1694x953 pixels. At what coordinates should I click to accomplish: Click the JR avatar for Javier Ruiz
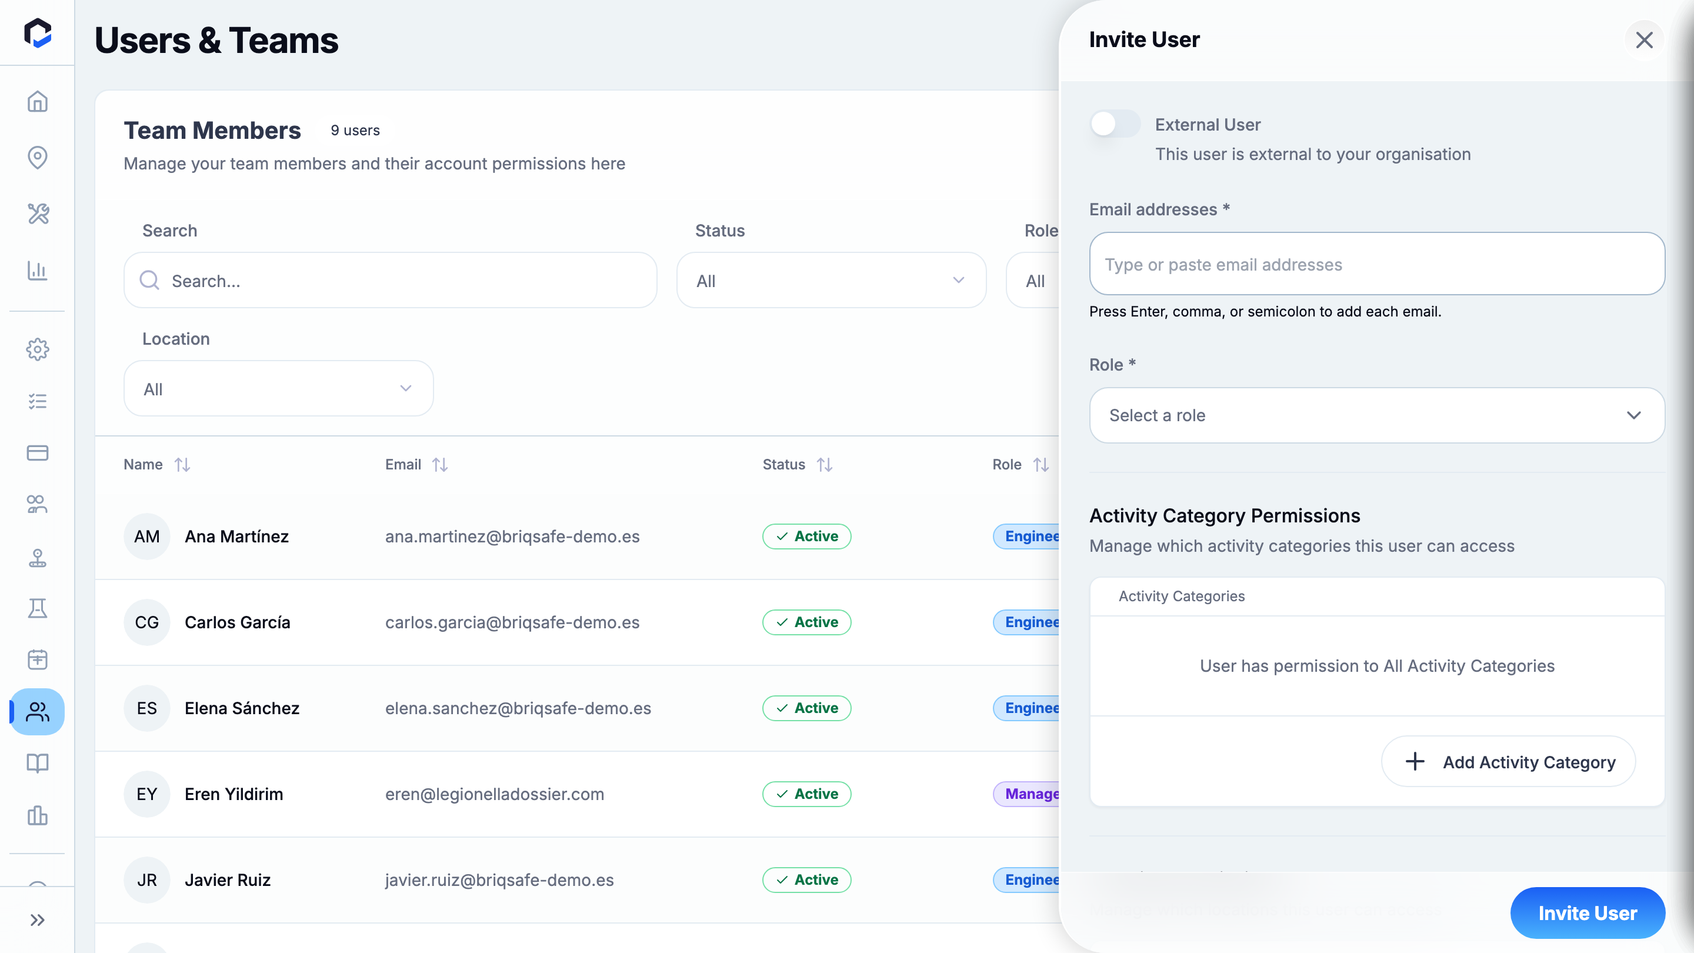pyautogui.click(x=146, y=880)
